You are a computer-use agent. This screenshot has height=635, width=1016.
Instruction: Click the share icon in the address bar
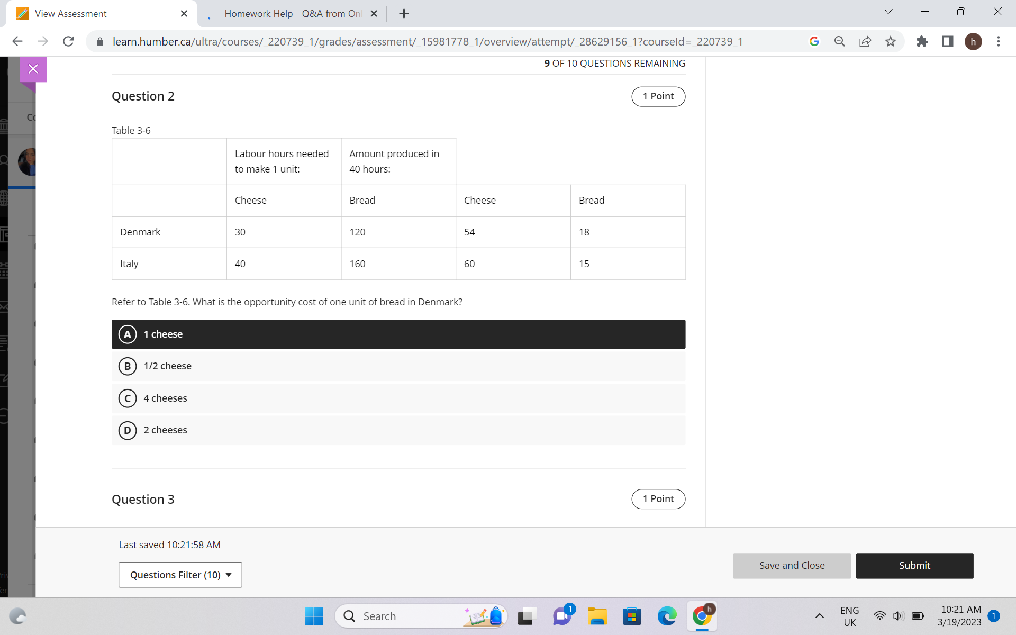pos(865,41)
